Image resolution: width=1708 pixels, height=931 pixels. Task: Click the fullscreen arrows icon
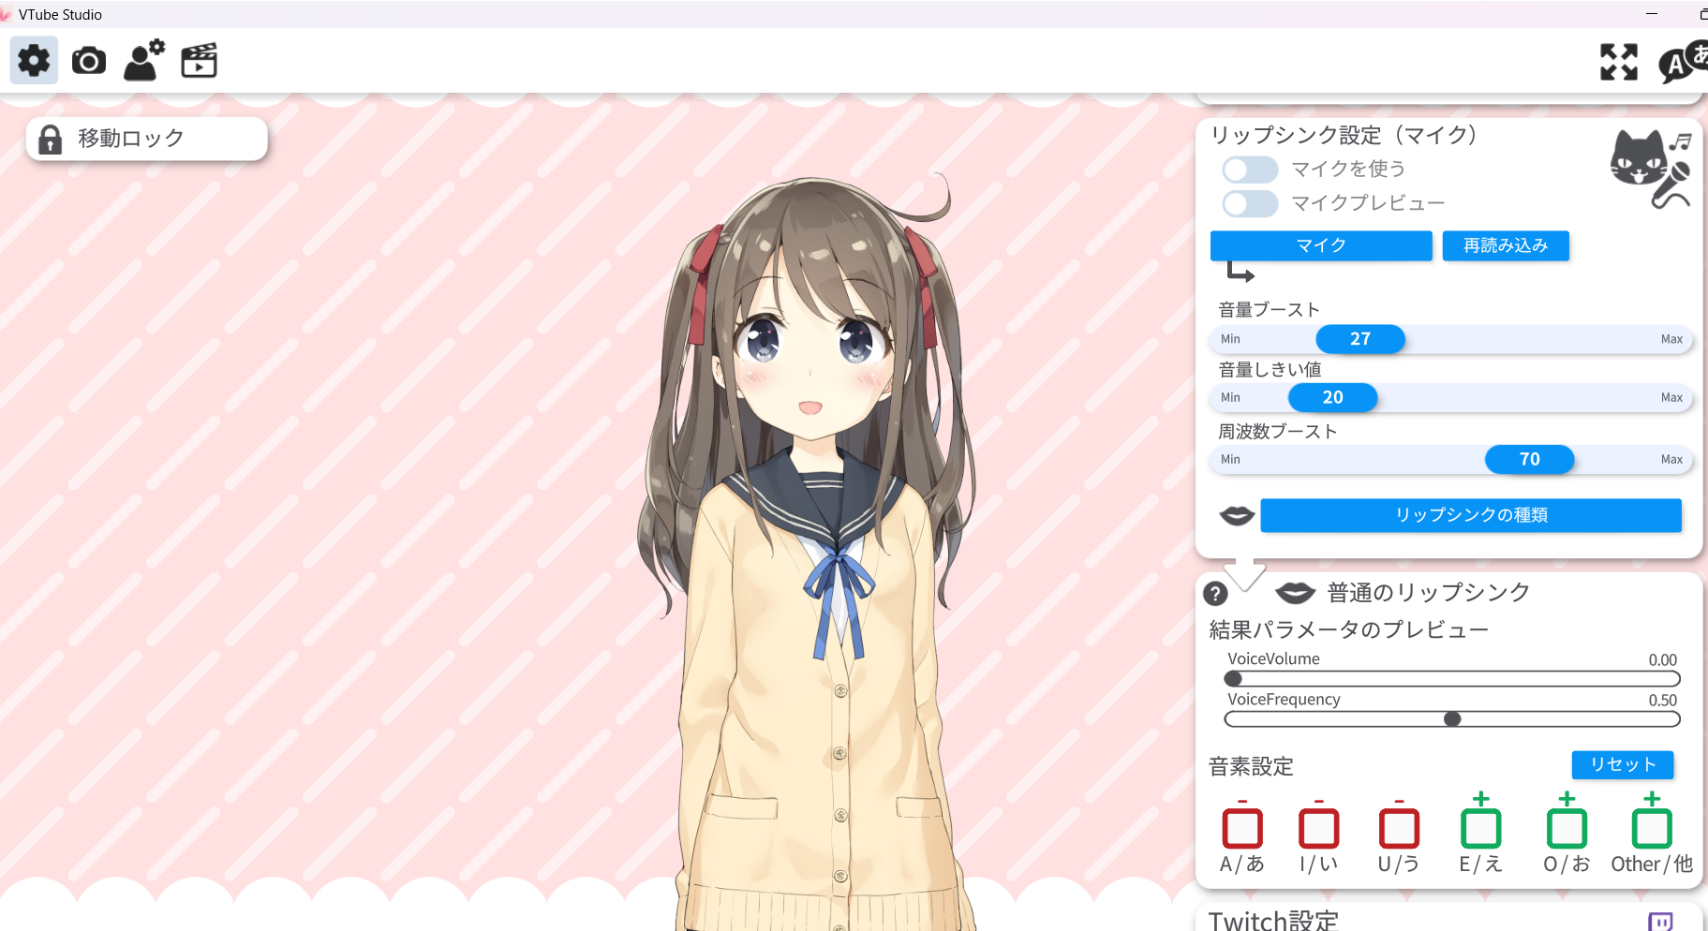pyautogui.click(x=1618, y=62)
